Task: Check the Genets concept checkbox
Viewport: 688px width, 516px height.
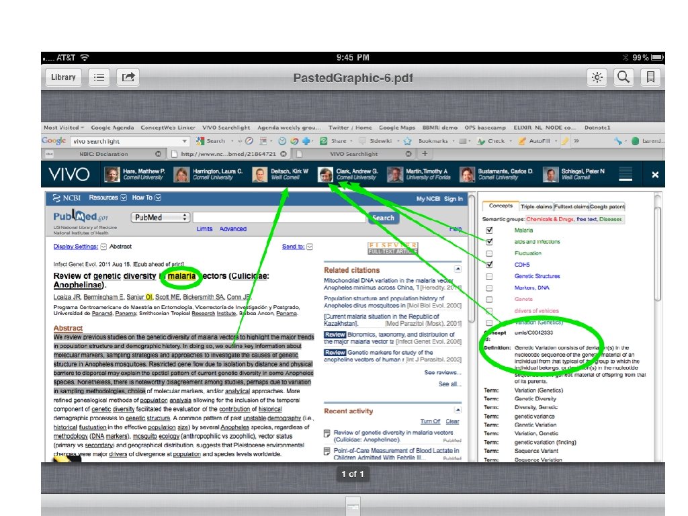Action: (x=489, y=299)
